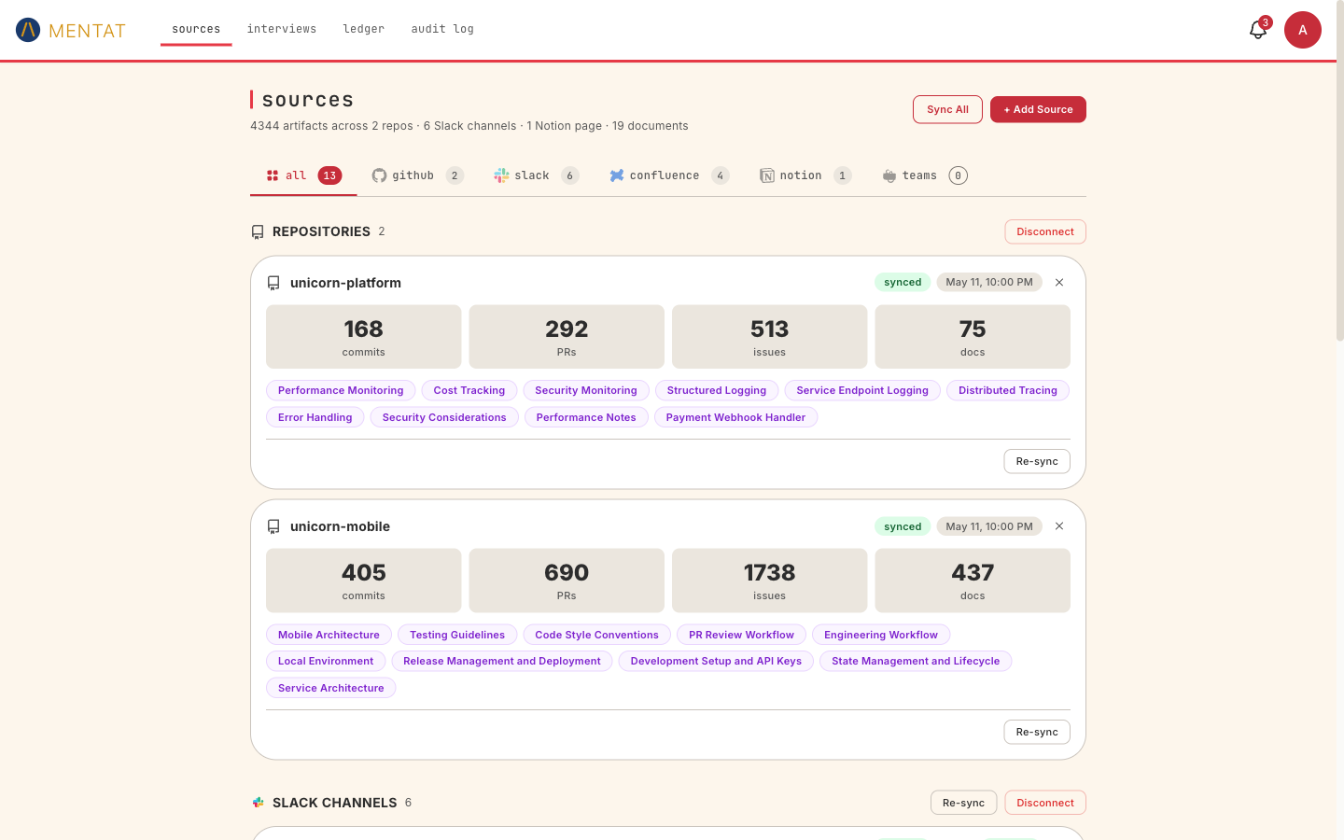Image resolution: width=1344 pixels, height=840 pixels.
Task: Open the user avatar A menu
Action: coord(1303,30)
